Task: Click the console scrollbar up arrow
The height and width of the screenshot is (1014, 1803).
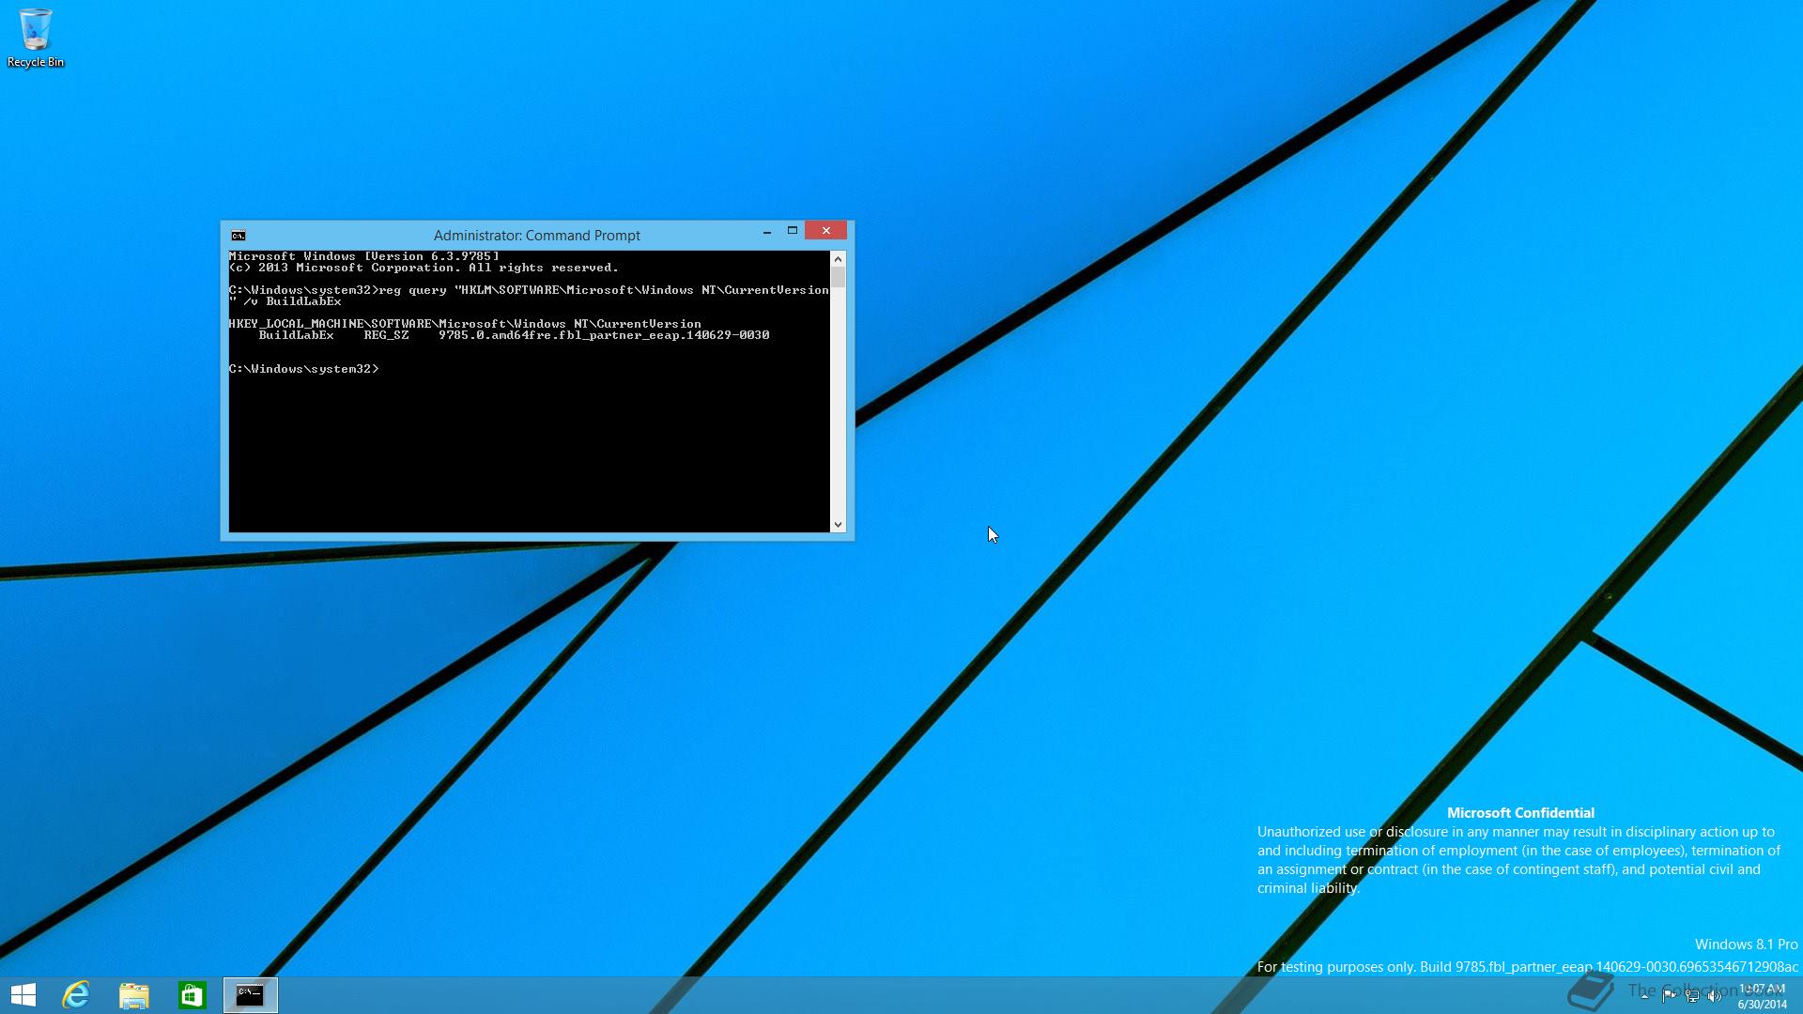Action: (x=838, y=258)
